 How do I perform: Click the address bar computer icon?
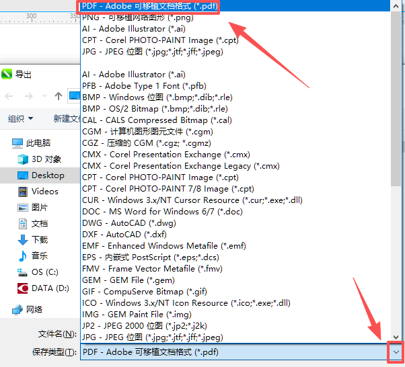click(x=75, y=95)
